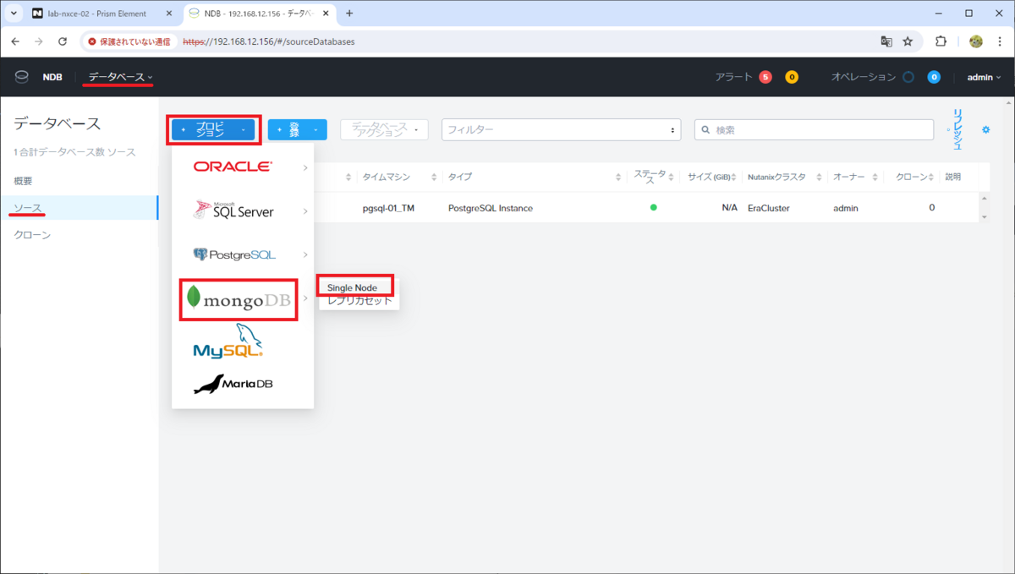Click the NDB database logo icon
The image size is (1015, 574).
tap(22, 77)
